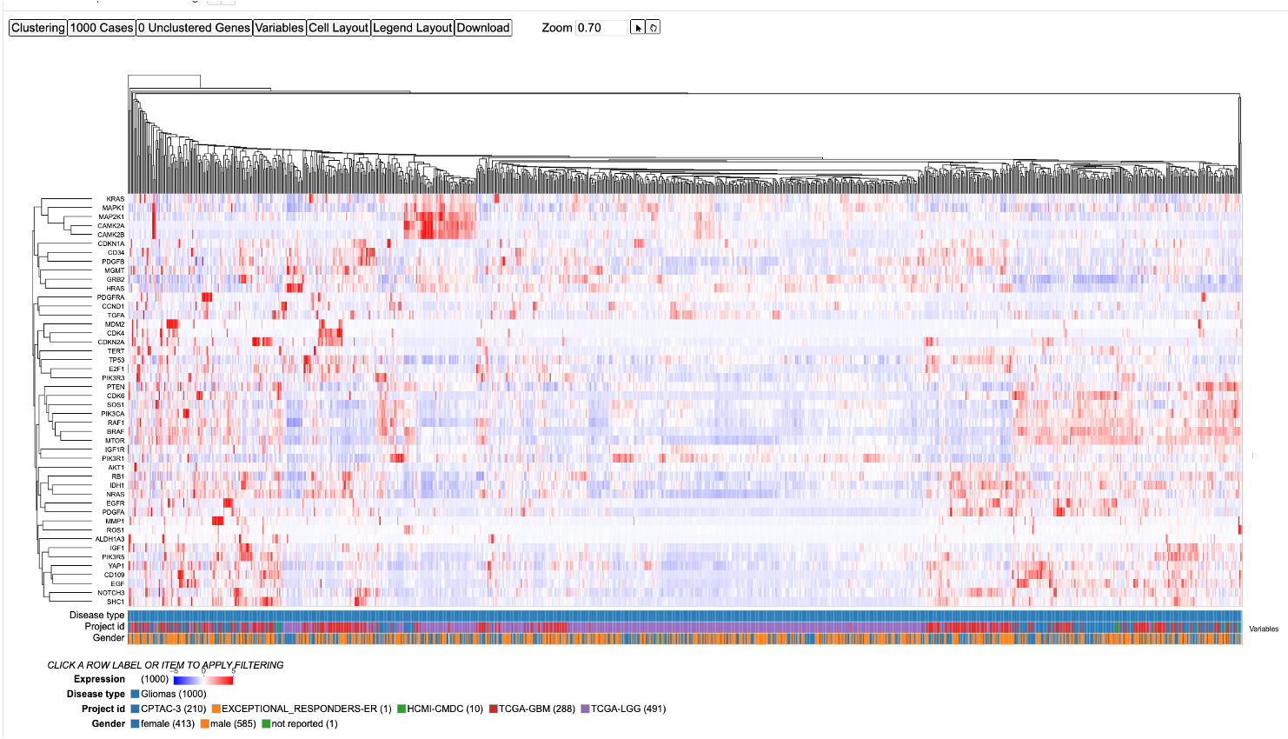Click the female gender legend square
The width and height of the screenshot is (1288, 739).
pos(136,723)
